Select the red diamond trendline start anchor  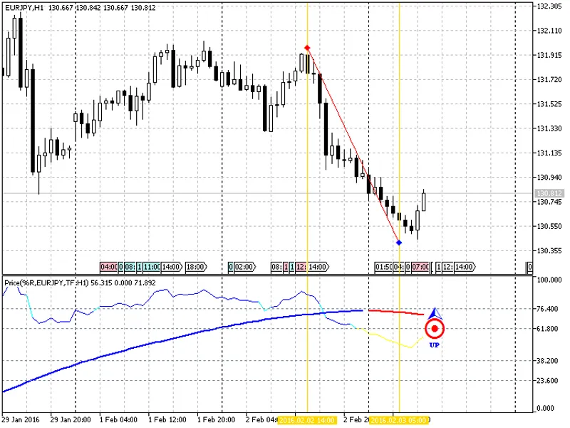308,48
